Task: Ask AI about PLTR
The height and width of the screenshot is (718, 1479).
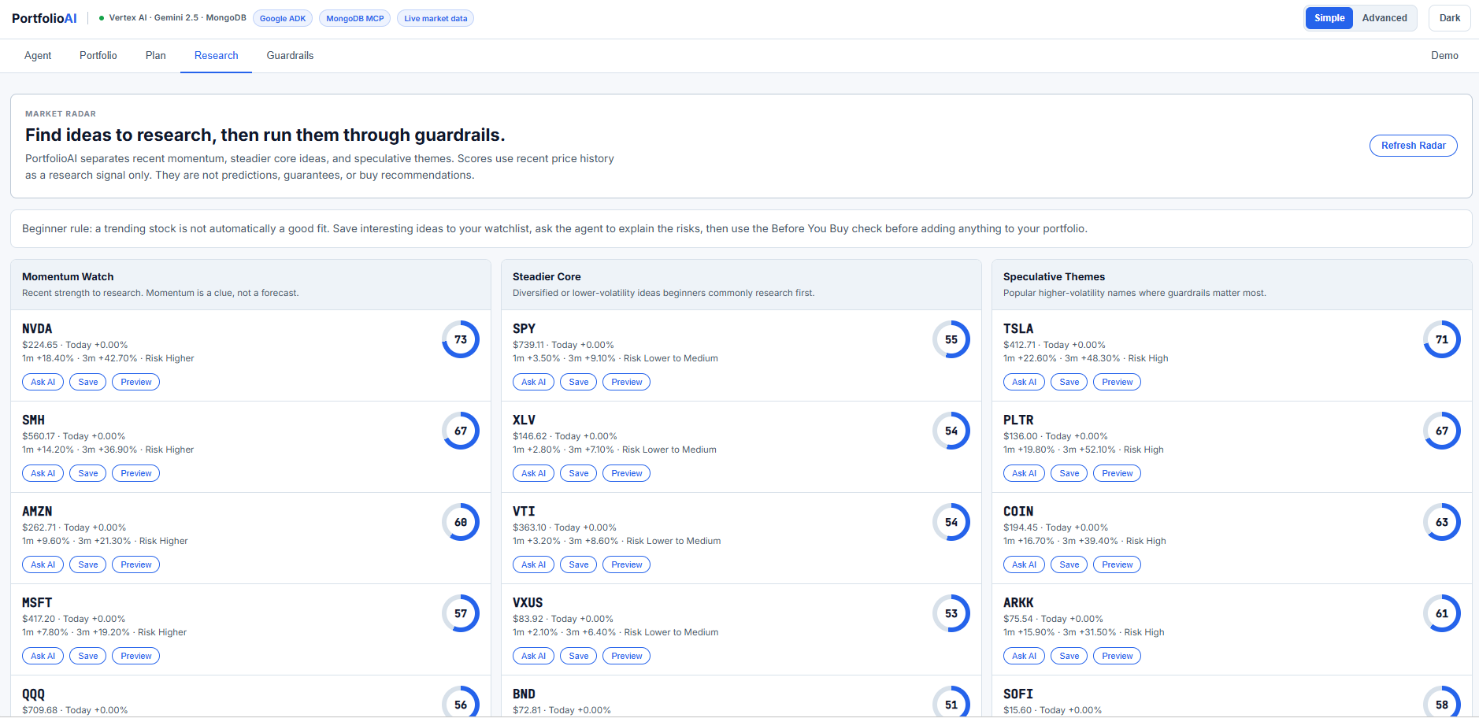Action: (x=1025, y=473)
